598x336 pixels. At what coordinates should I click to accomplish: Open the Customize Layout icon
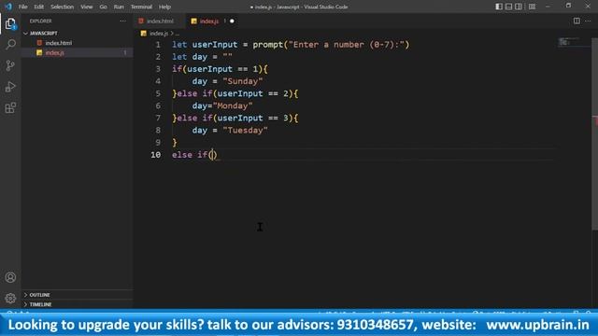point(532,7)
